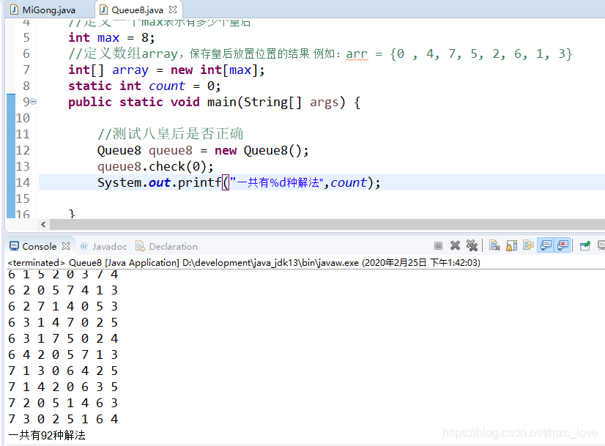Image resolution: width=605 pixels, height=446 pixels.
Task: Switch to the Javadoc tab
Action: (x=110, y=247)
